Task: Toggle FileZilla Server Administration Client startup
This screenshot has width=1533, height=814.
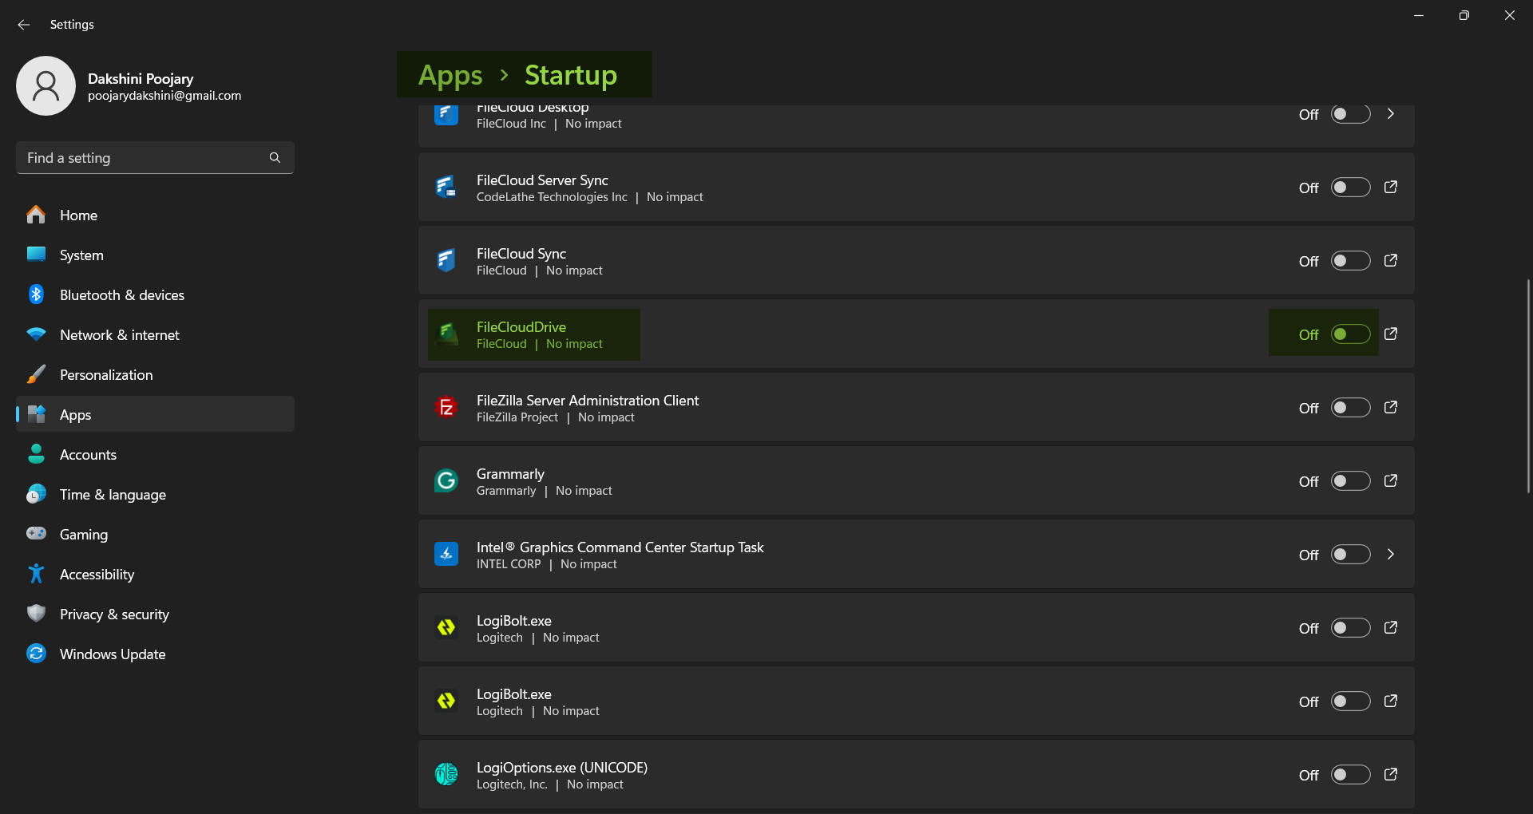Action: pos(1350,408)
